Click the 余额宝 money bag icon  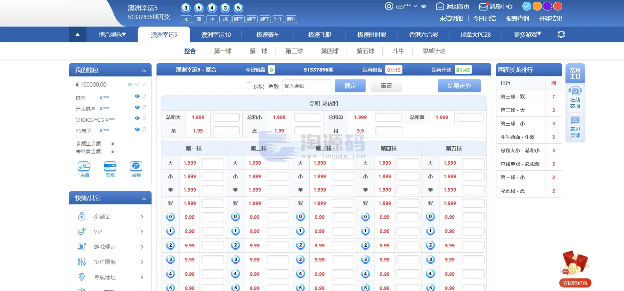point(82,217)
